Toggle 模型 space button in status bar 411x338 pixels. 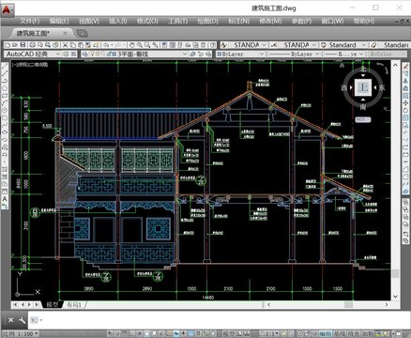[x=230, y=334]
